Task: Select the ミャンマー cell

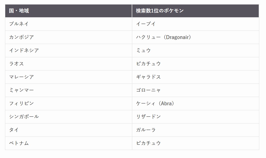Action: tap(22, 90)
